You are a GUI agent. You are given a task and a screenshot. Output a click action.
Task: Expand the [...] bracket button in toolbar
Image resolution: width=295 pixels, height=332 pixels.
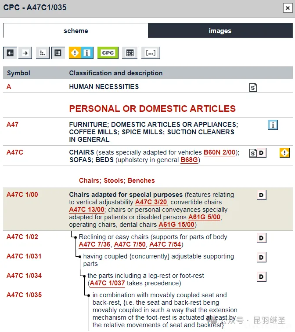click(x=151, y=53)
